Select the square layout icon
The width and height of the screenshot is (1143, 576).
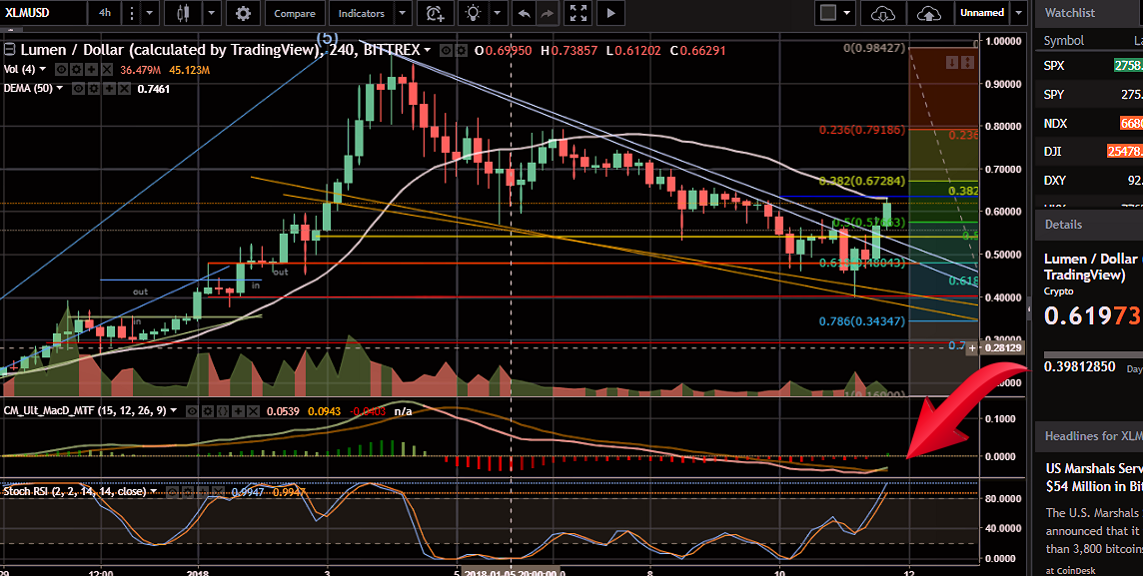click(827, 12)
